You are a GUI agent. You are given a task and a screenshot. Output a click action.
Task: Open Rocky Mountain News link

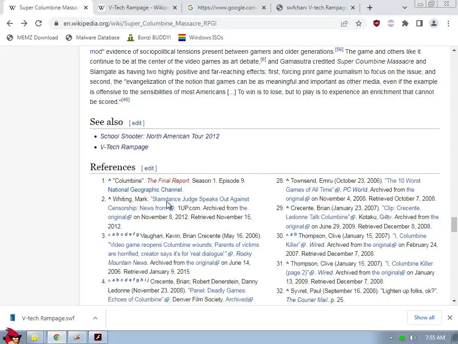[180, 258]
